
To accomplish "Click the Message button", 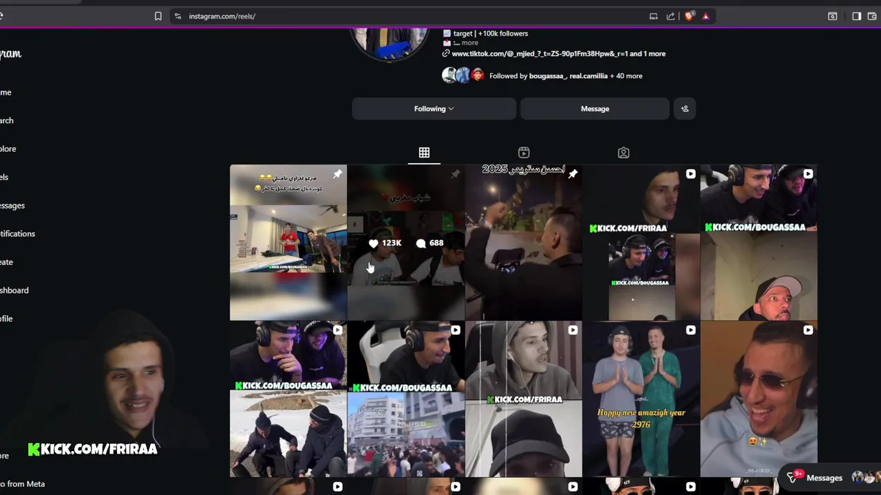I will 595,109.
